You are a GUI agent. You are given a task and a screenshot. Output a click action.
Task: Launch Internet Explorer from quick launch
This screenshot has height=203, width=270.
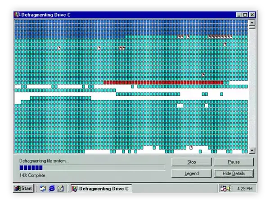(52, 188)
